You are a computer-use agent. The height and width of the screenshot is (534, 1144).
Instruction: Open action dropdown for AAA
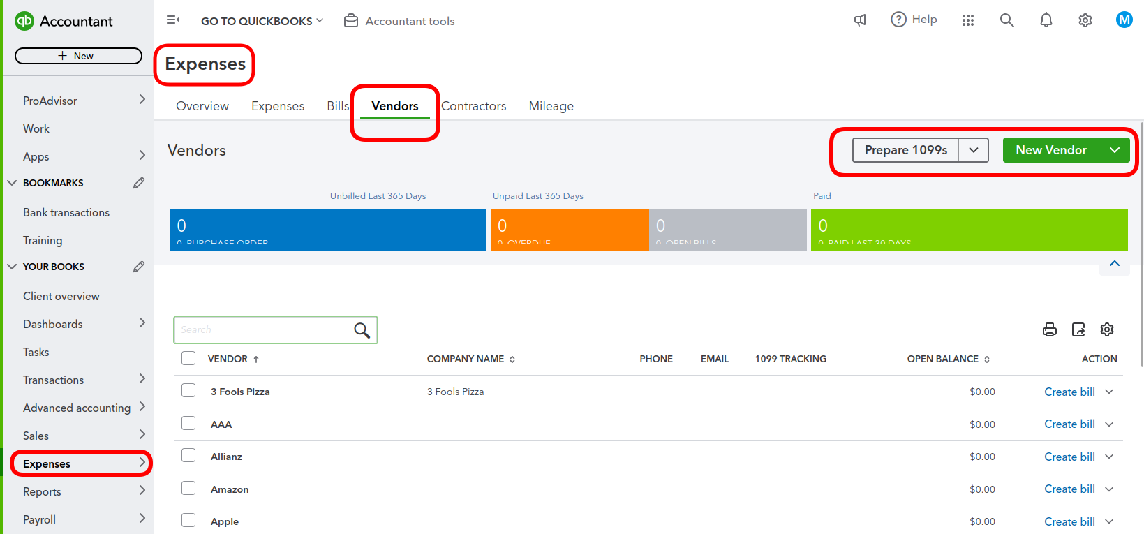(1109, 424)
